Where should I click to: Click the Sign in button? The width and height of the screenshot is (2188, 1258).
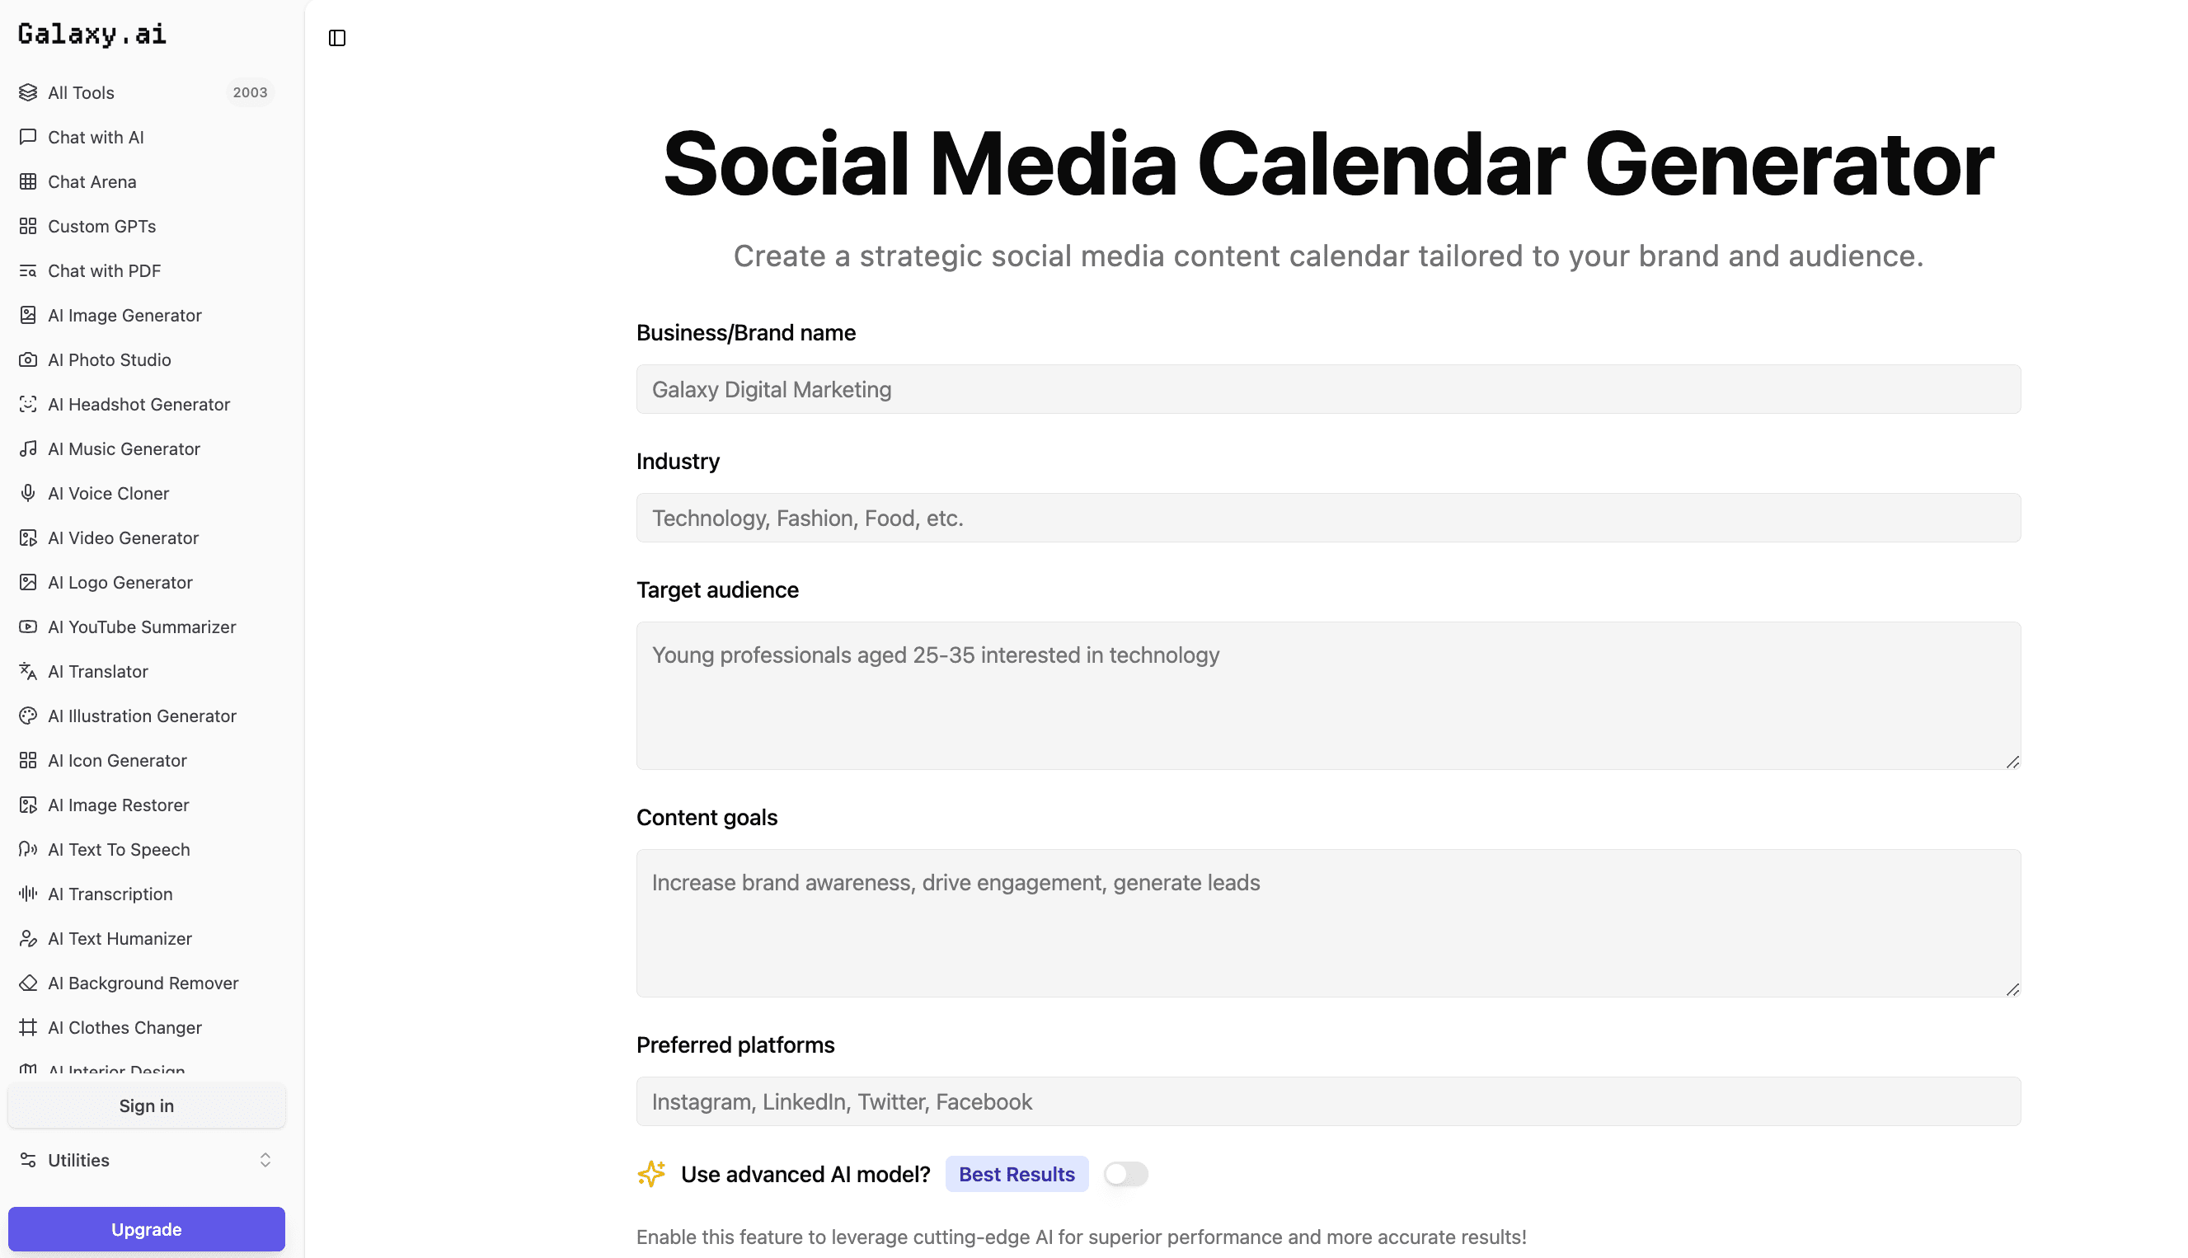click(x=146, y=1106)
